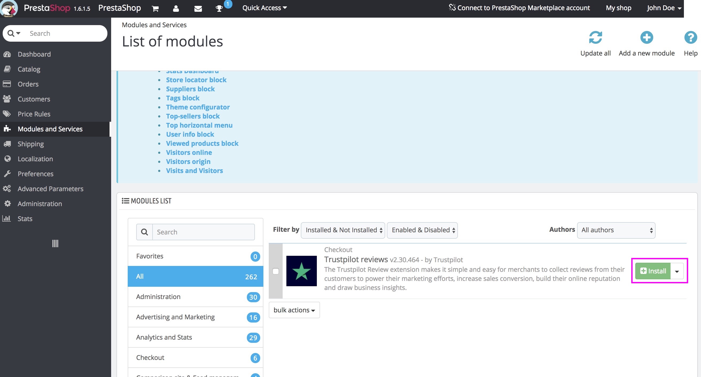Click the modules list Search field
701x377 pixels.
[204, 232]
